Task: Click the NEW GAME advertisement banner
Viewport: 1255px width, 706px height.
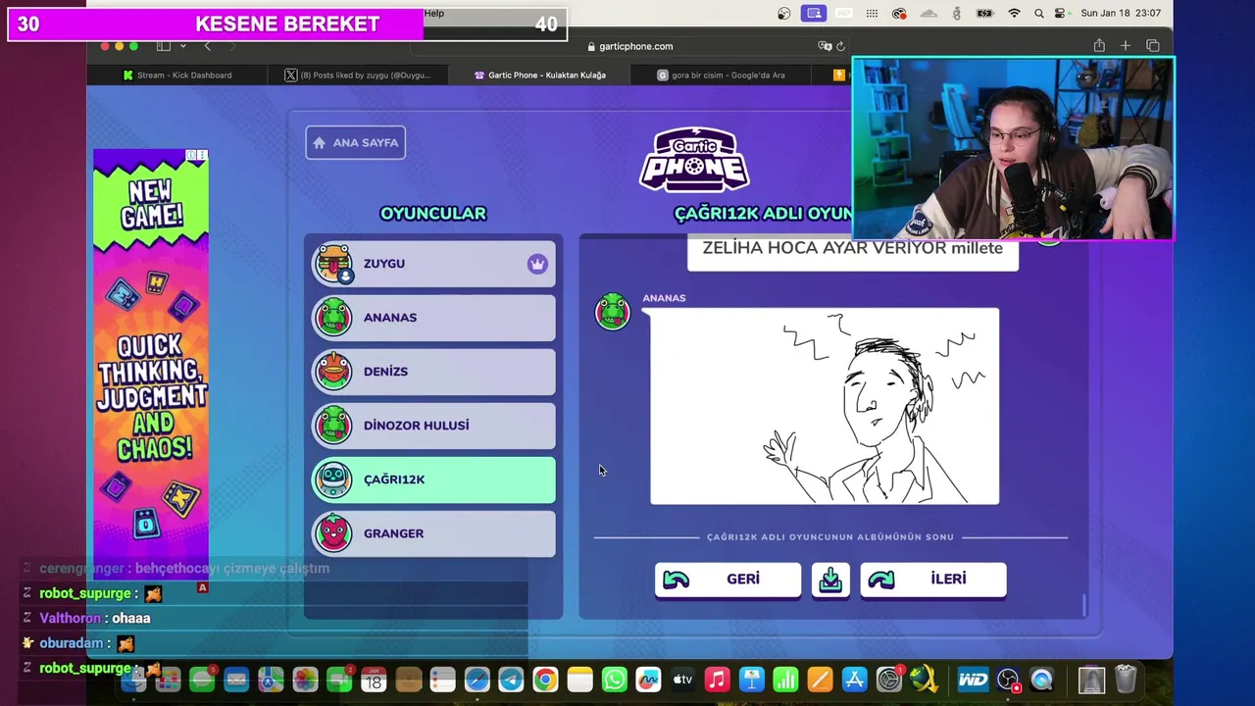Action: click(x=151, y=364)
